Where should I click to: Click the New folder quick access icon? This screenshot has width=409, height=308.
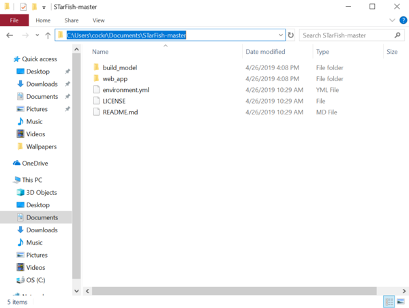click(34, 7)
